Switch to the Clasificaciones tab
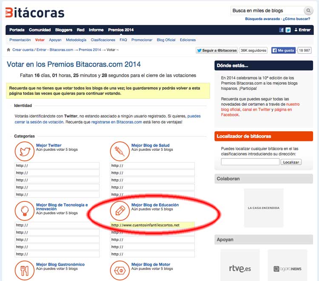Viewport: 319px width, 281px height. (x=103, y=40)
